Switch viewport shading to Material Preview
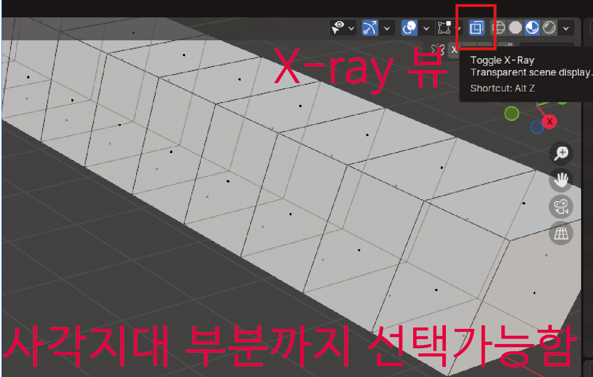The height and width of the screenshot is (377, 593). click(x=532, y=28)
